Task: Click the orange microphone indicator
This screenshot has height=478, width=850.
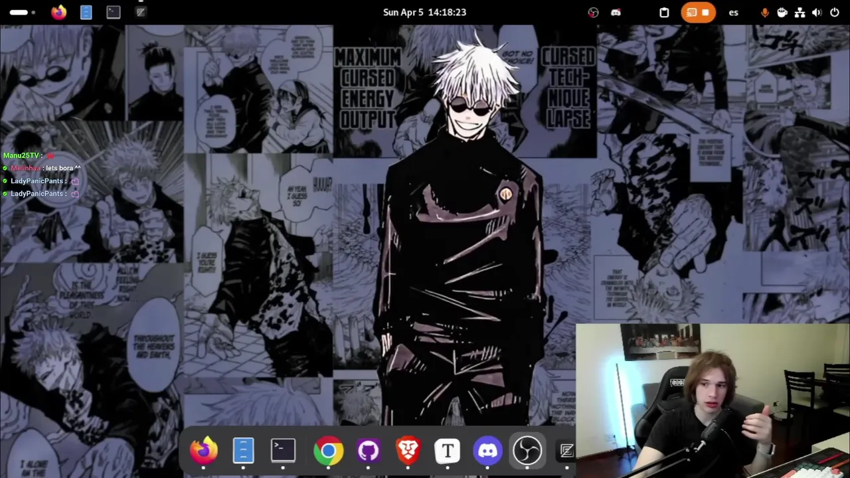Action: [x=764, y=12]
